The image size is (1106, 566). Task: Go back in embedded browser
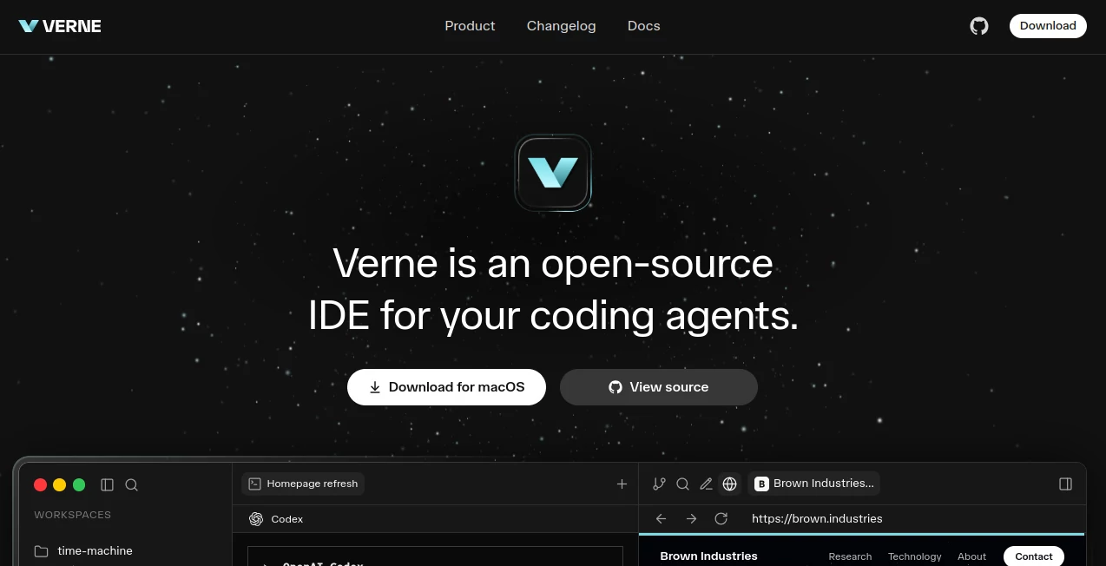pos(662,518)
